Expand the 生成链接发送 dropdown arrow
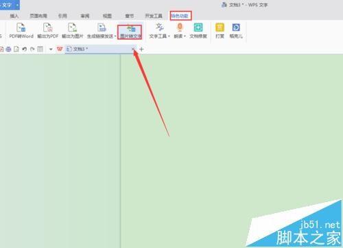Viewport: 343px width, 248px height. [x=115, y=36]
